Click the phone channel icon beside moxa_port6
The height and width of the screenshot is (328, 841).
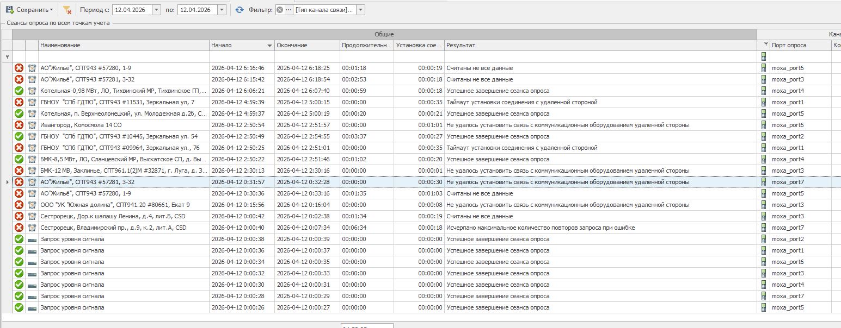[764, 68]
